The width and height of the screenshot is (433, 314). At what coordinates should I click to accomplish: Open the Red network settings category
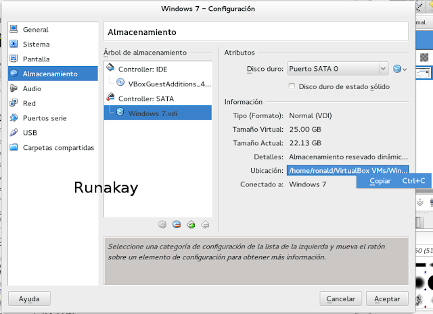click(53, 103)
